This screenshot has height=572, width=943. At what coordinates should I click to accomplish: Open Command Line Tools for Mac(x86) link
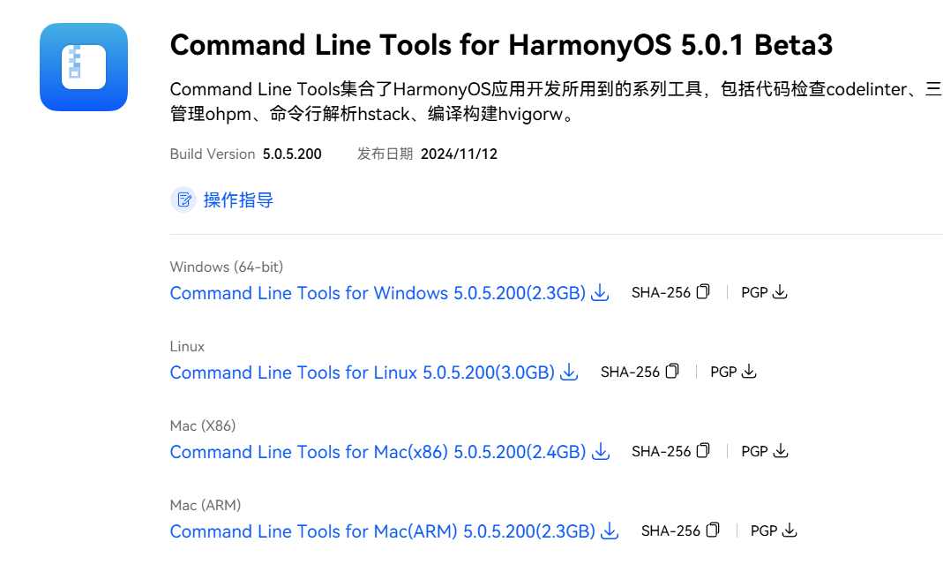tap(378, 452)
